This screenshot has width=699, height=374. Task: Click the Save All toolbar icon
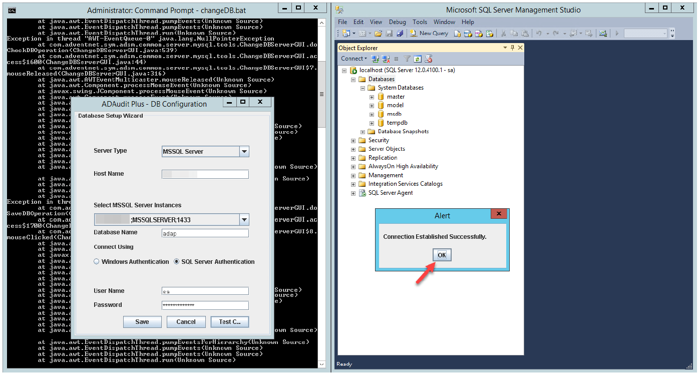[x=400, y=34]
